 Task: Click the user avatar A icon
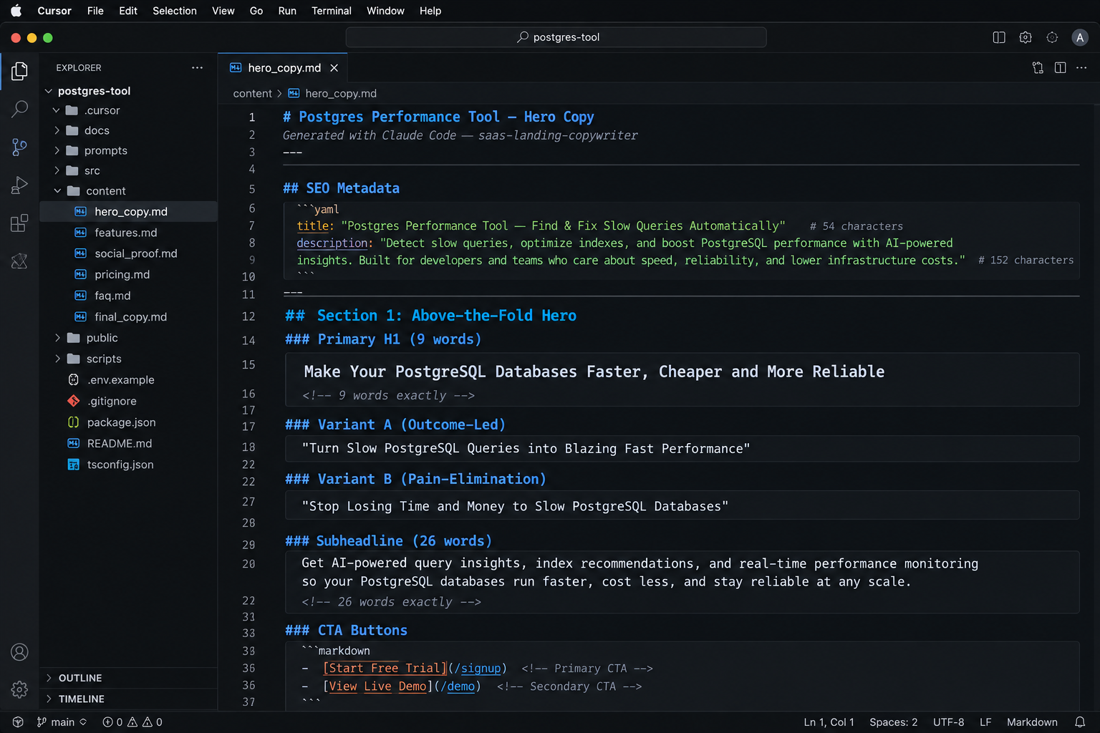coord(1080,37)
